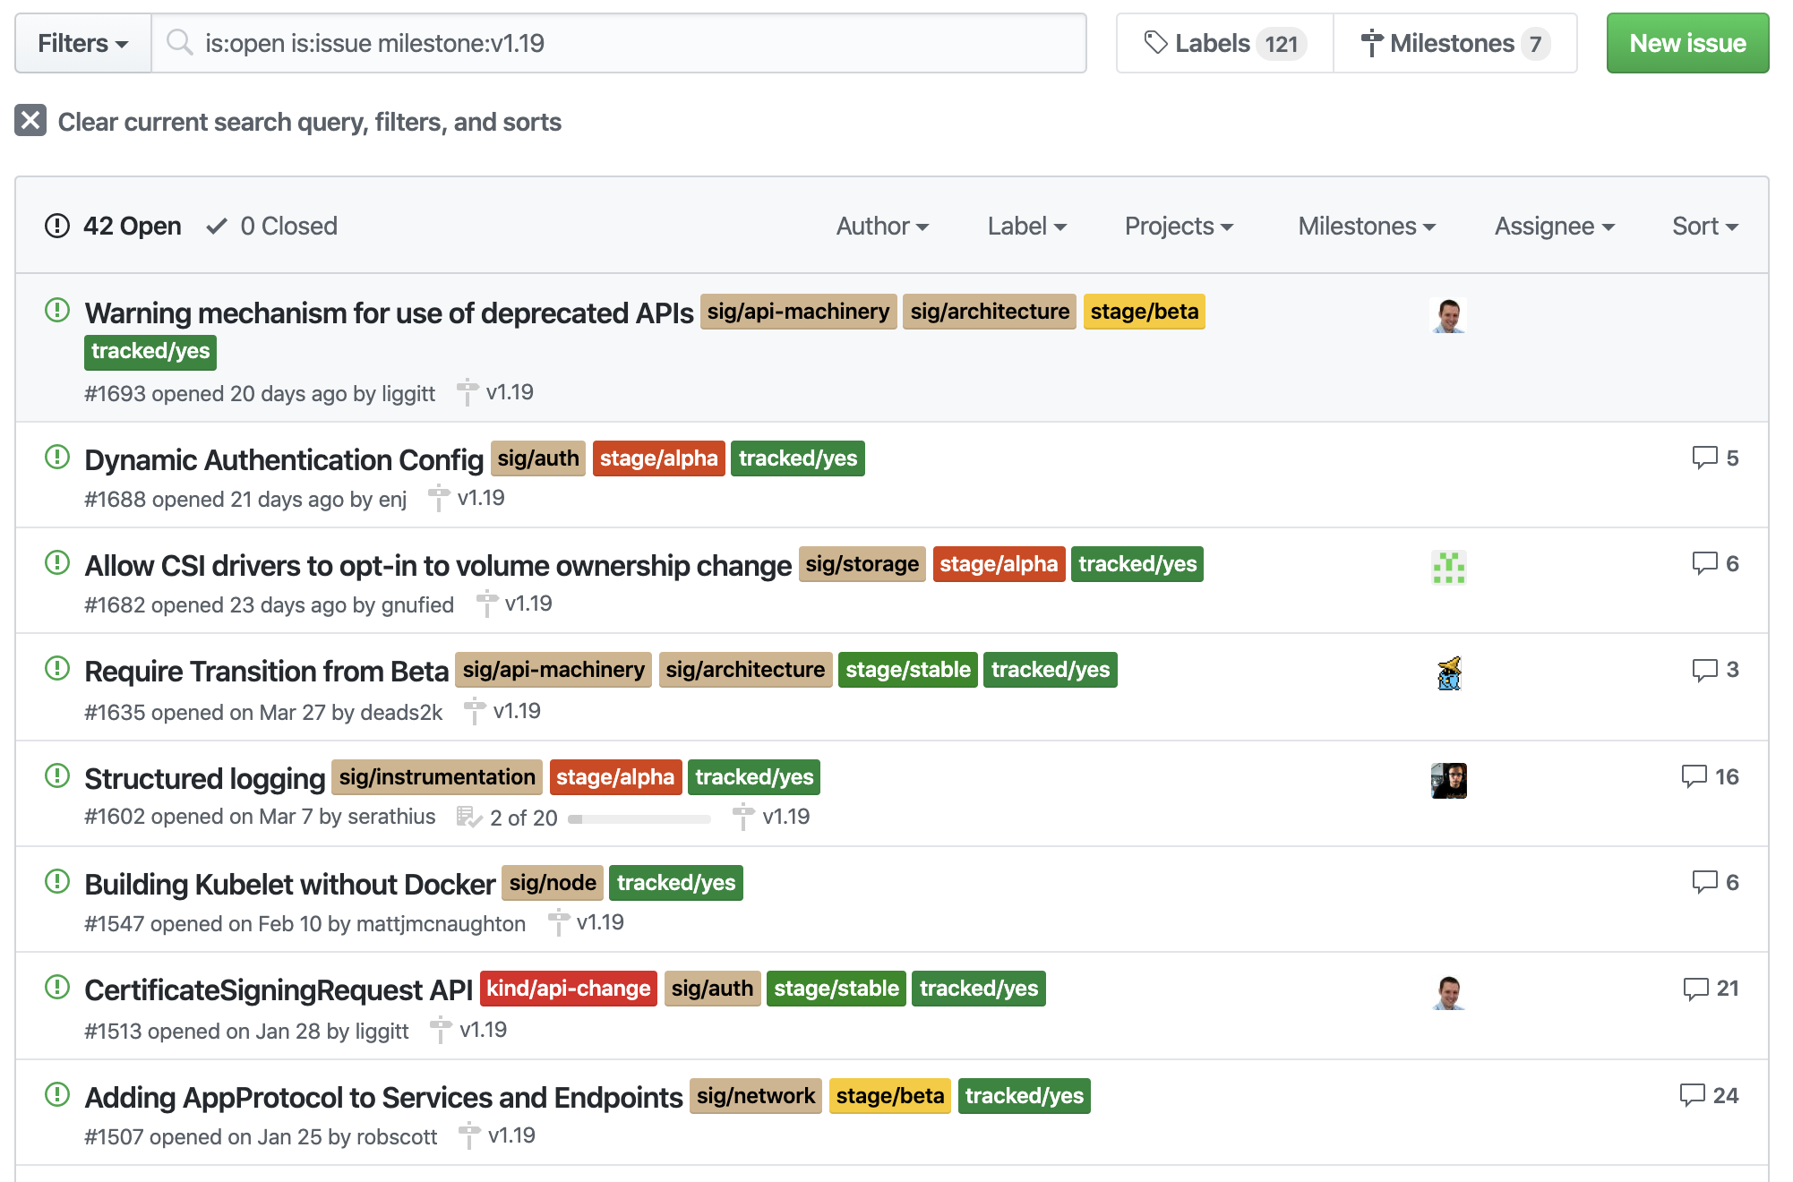Viewport: 1793px width, 1182px height.
Task: Select the 42 Open filter toggle
Action: pyautogui.click(x=131, y=226)
